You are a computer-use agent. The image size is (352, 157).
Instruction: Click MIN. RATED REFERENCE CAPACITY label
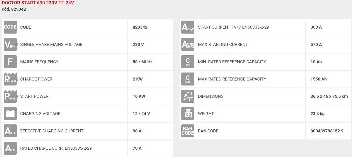(x=232, y=62)
